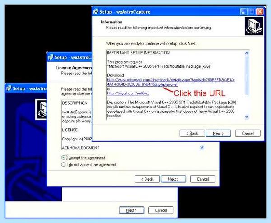Select "I do not accept the agreement" option

point(63,164)
